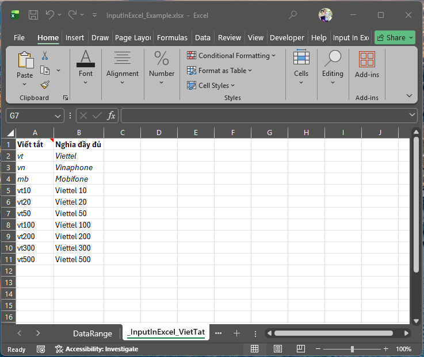This screenshot has width=424, height=357.
Task: Switch to the Data tab
Action: pyautogui.click(x=203, y=37)
